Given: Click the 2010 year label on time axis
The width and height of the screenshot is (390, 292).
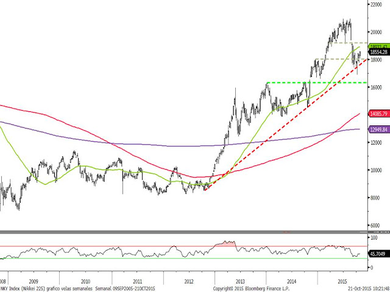Looking at the screenshot, I should point(85,282).
